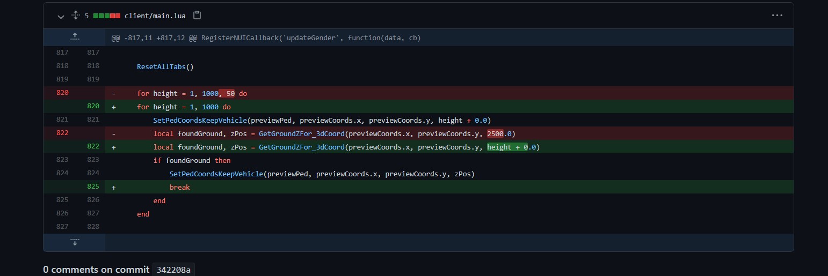Click commit hash 342208a

point(173,270)
